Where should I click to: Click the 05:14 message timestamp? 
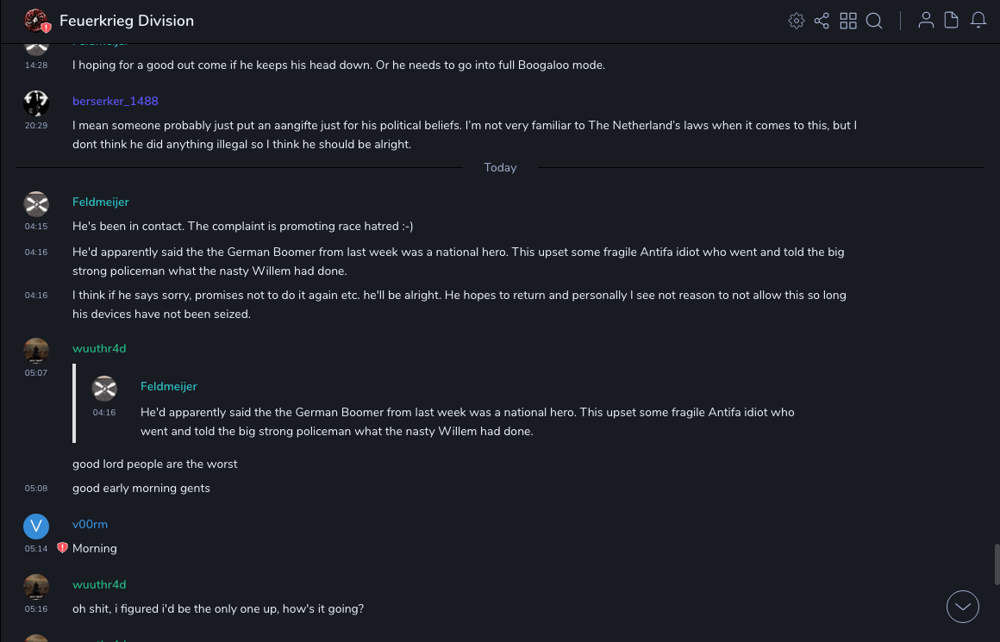(x=36, y=549)
